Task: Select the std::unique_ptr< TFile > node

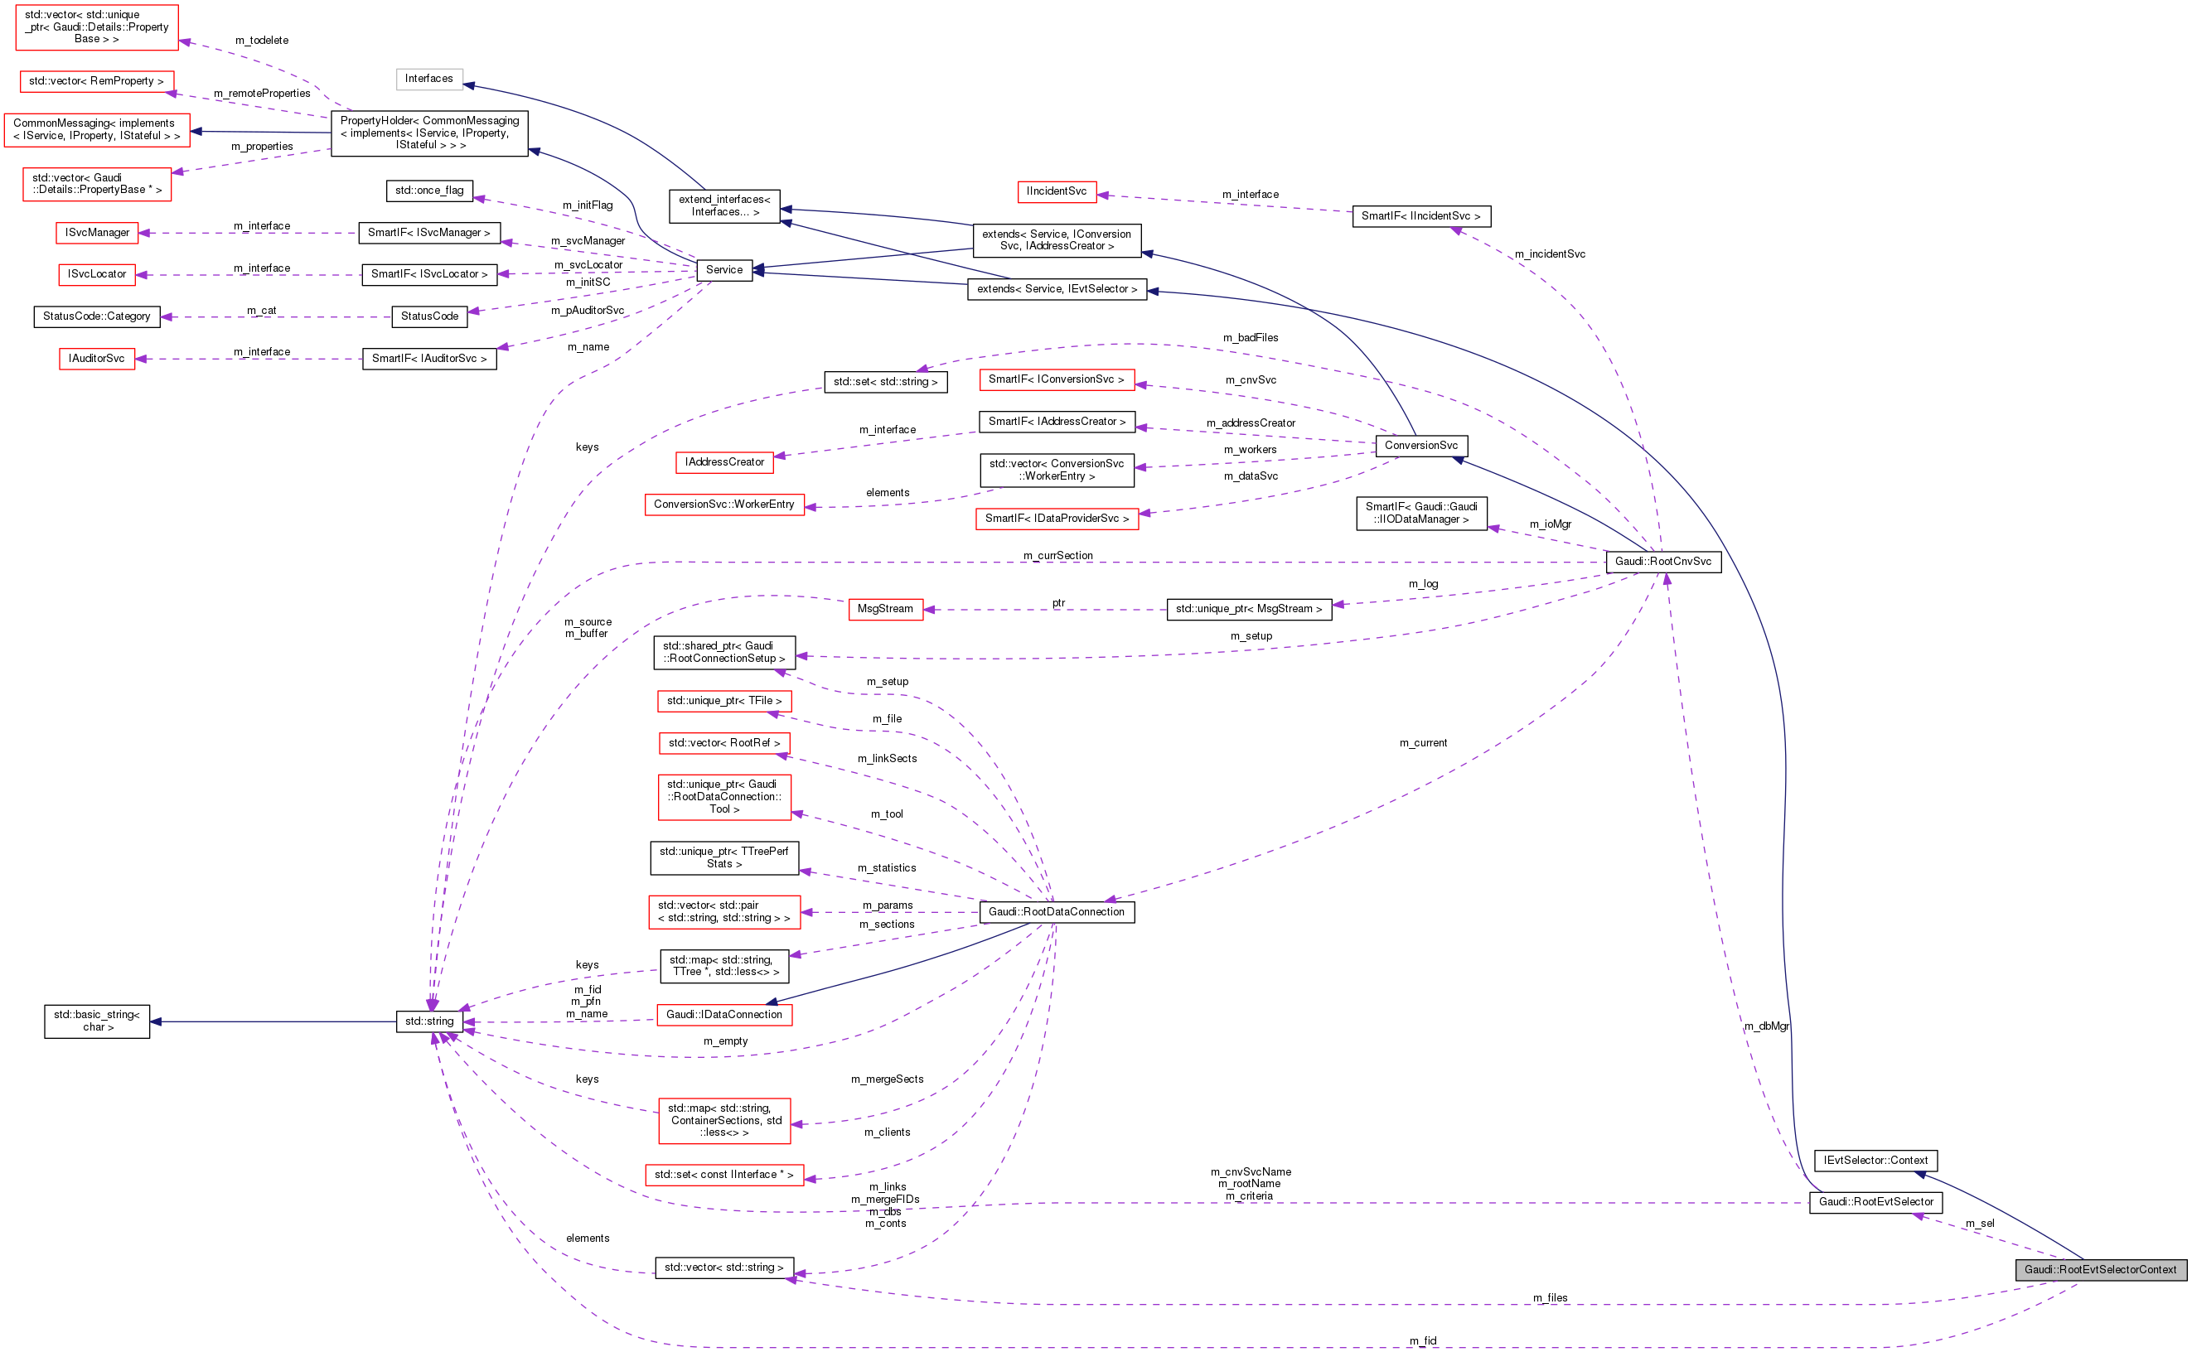Action: (723, 701)
